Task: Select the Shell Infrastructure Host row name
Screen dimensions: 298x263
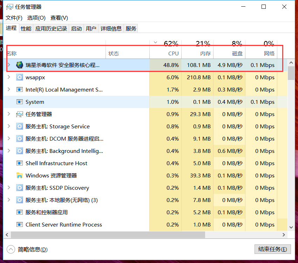Action: [x=56, y=163]
